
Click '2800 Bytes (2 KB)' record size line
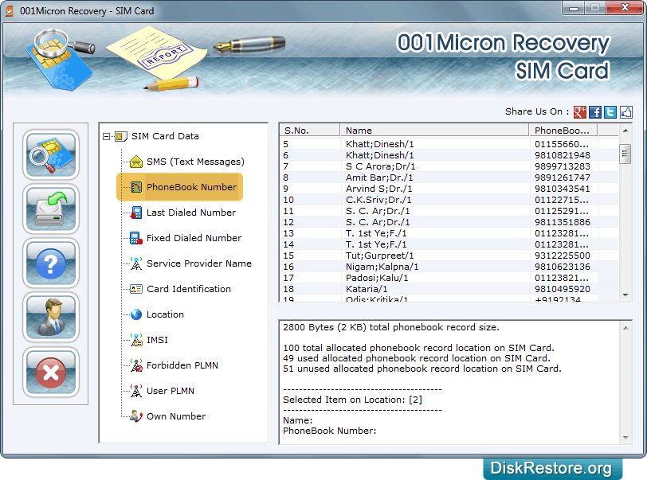(391, 327)
